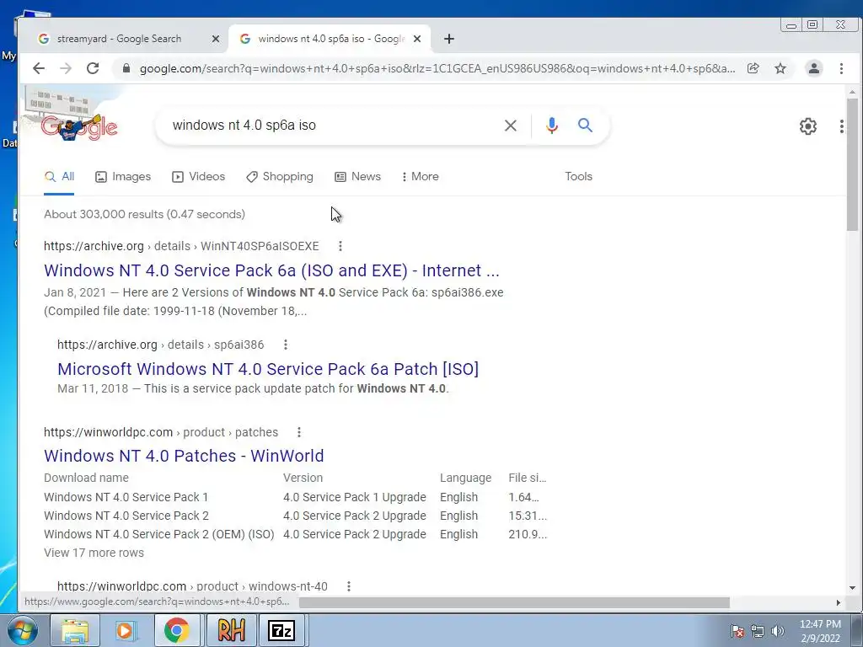Click the https://winworldpc.com product patches breadcrumb
Screen dimensions: 863x647
tap(161, 432)
